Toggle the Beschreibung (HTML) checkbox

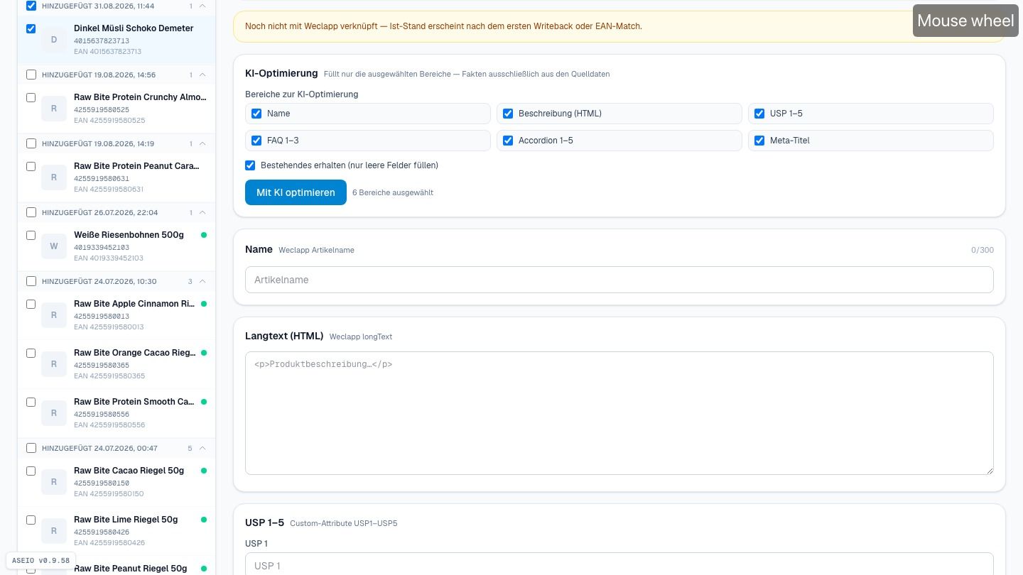coord(508,114)
